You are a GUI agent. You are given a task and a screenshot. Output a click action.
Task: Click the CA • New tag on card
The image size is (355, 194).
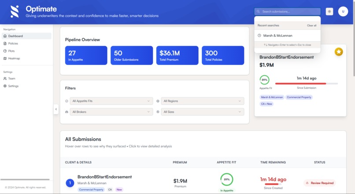(266, 104)
